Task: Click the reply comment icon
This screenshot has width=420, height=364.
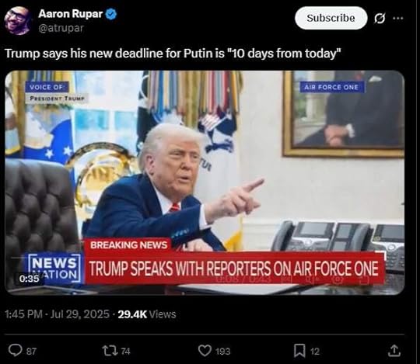Action: click(x=15, y=350)
